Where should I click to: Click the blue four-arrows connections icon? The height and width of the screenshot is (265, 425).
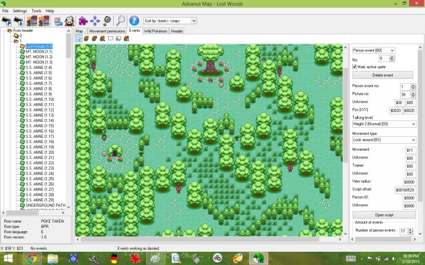(x=95, y=21)
